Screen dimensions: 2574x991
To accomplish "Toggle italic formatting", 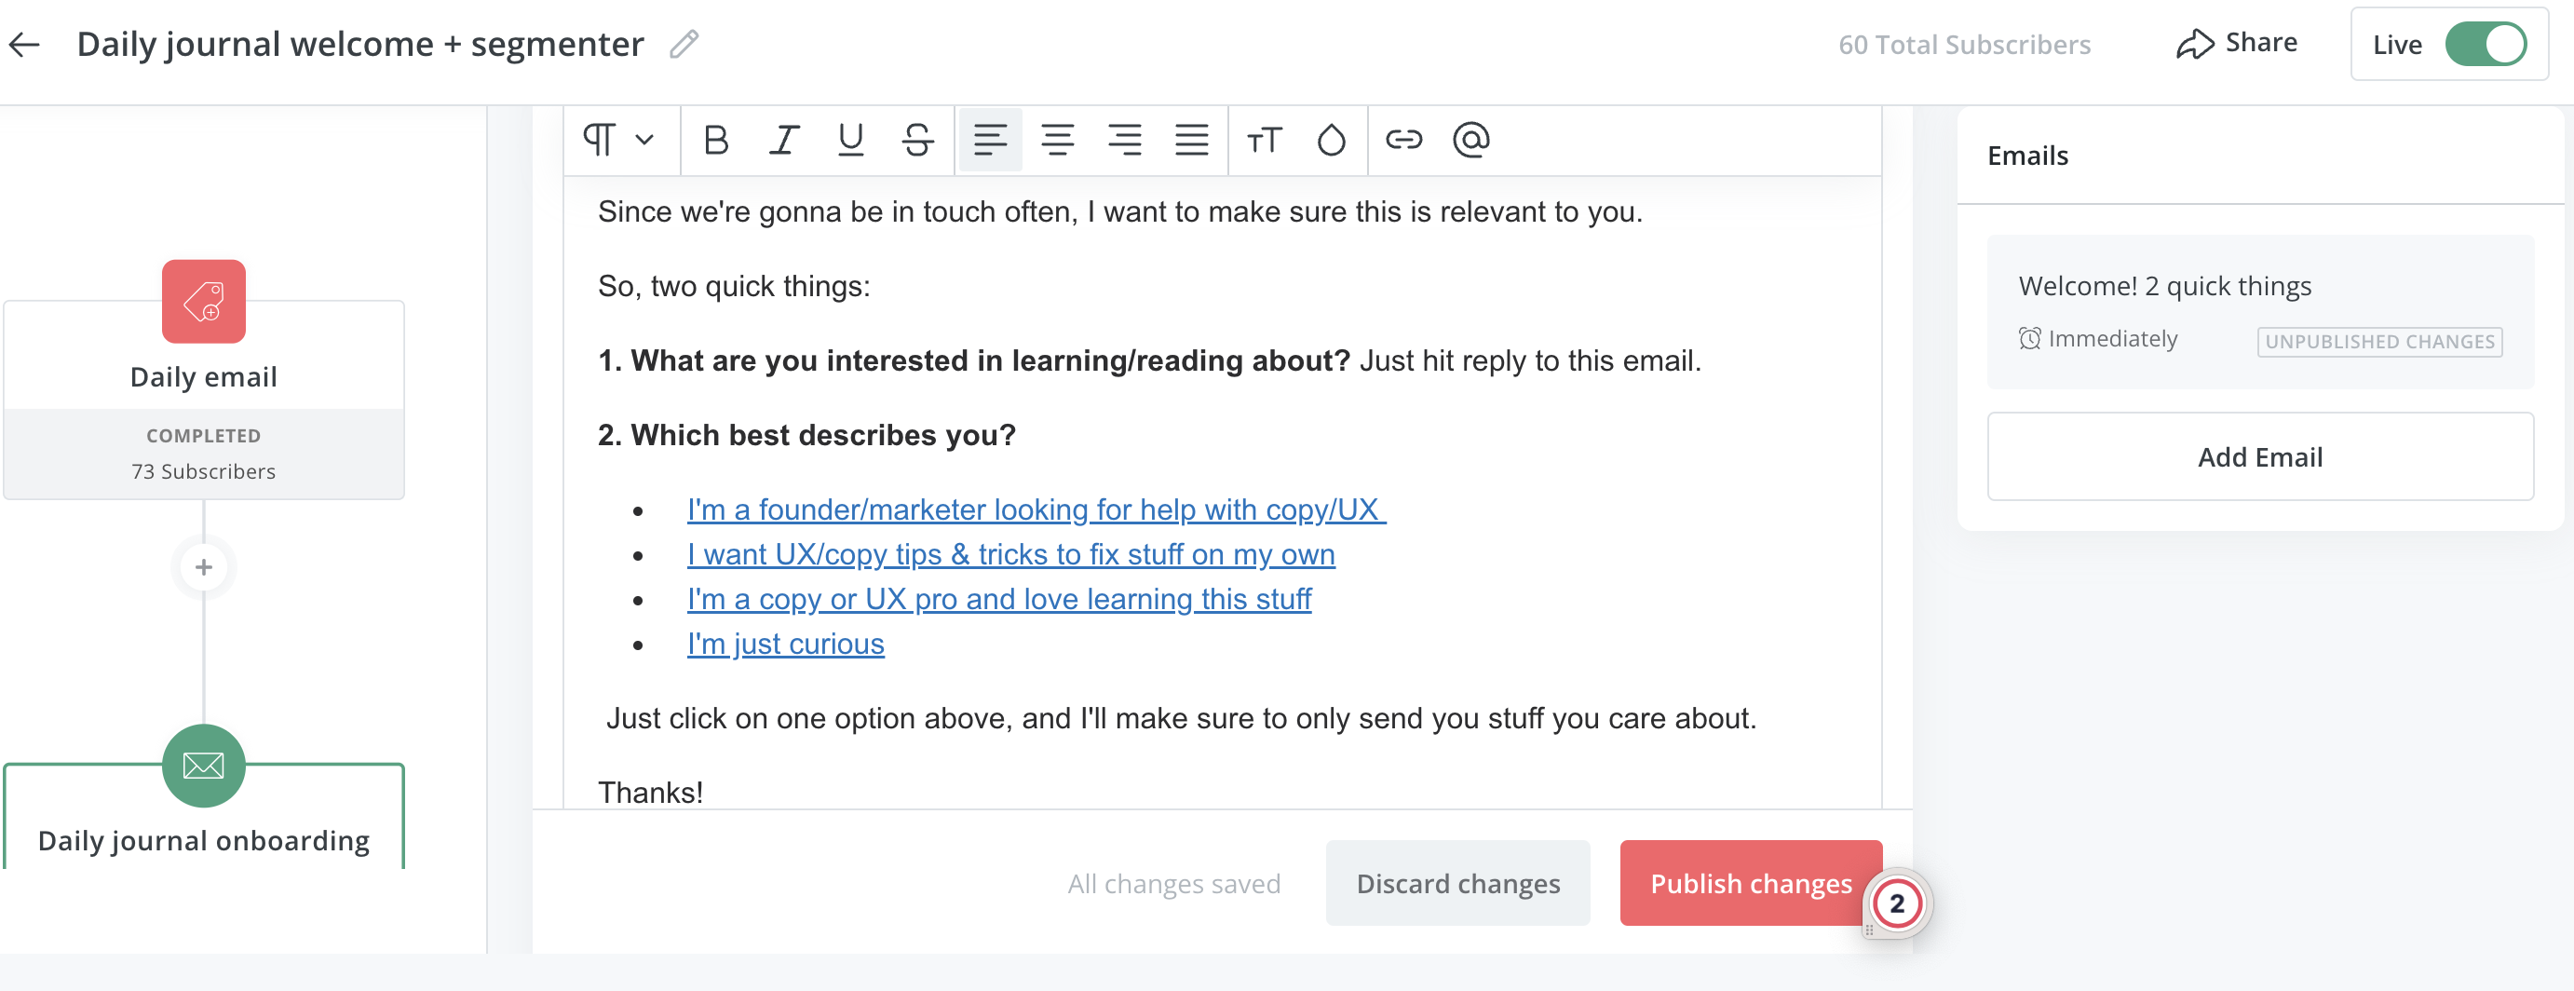I will (783, 140).
